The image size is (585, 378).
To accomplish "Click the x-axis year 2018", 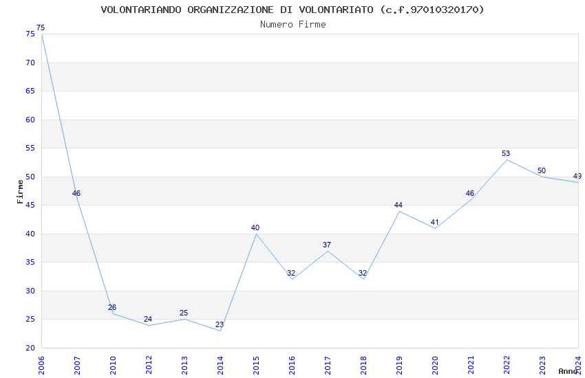I will click(363, 366).
